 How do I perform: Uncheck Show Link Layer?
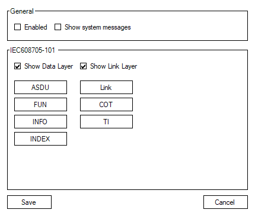[x=83, y=66]
